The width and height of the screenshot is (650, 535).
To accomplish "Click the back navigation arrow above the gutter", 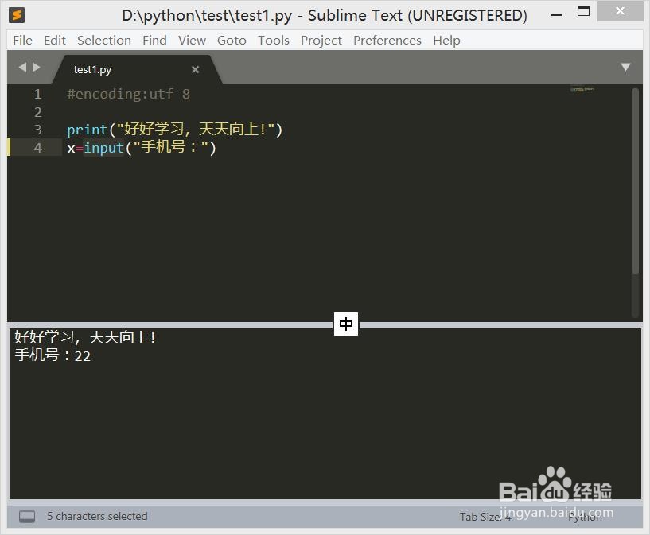I will (21, 68).
